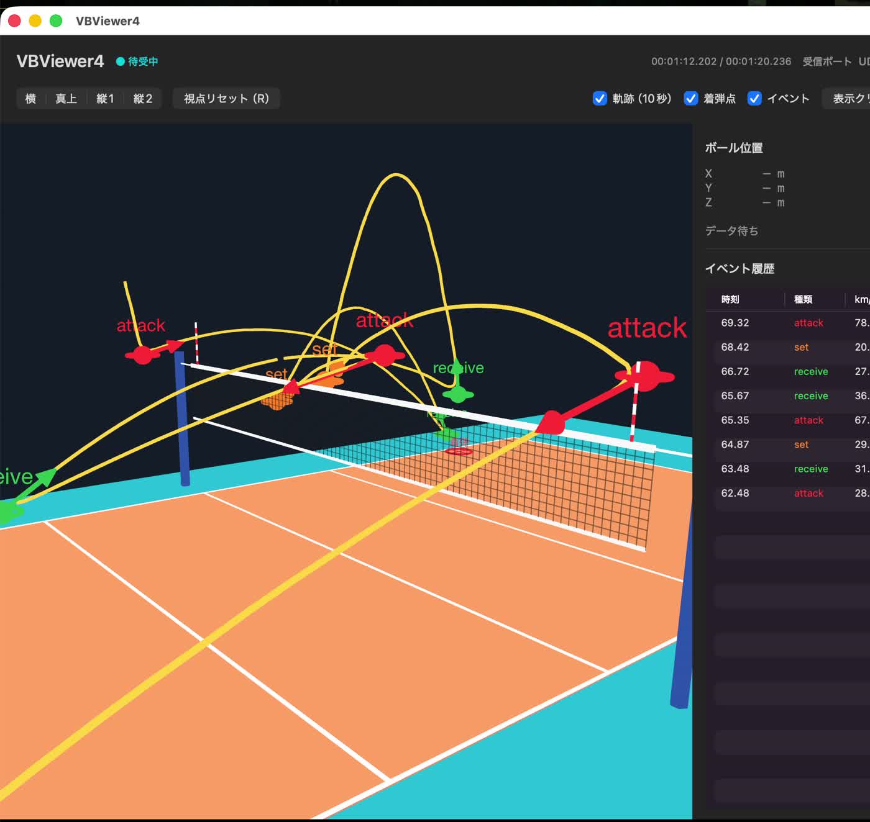
Task: Toggle 着弾点 landing point checkbox
Action: (x=690, y=99)
